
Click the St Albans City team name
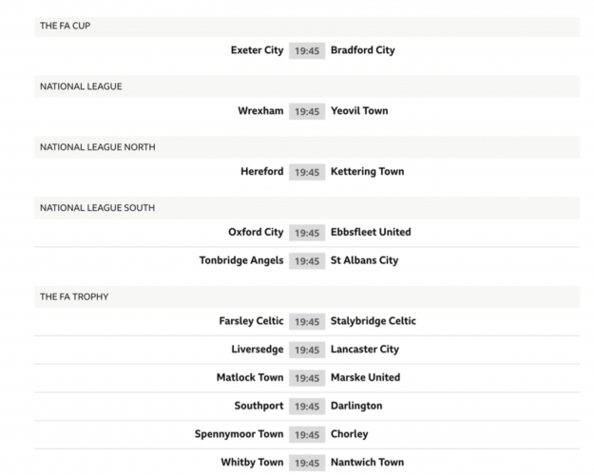tap(364, 260)
